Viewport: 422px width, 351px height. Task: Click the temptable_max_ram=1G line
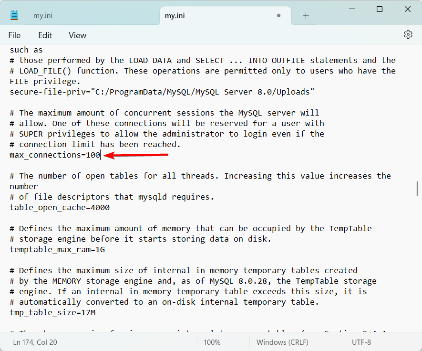[57, 250]
